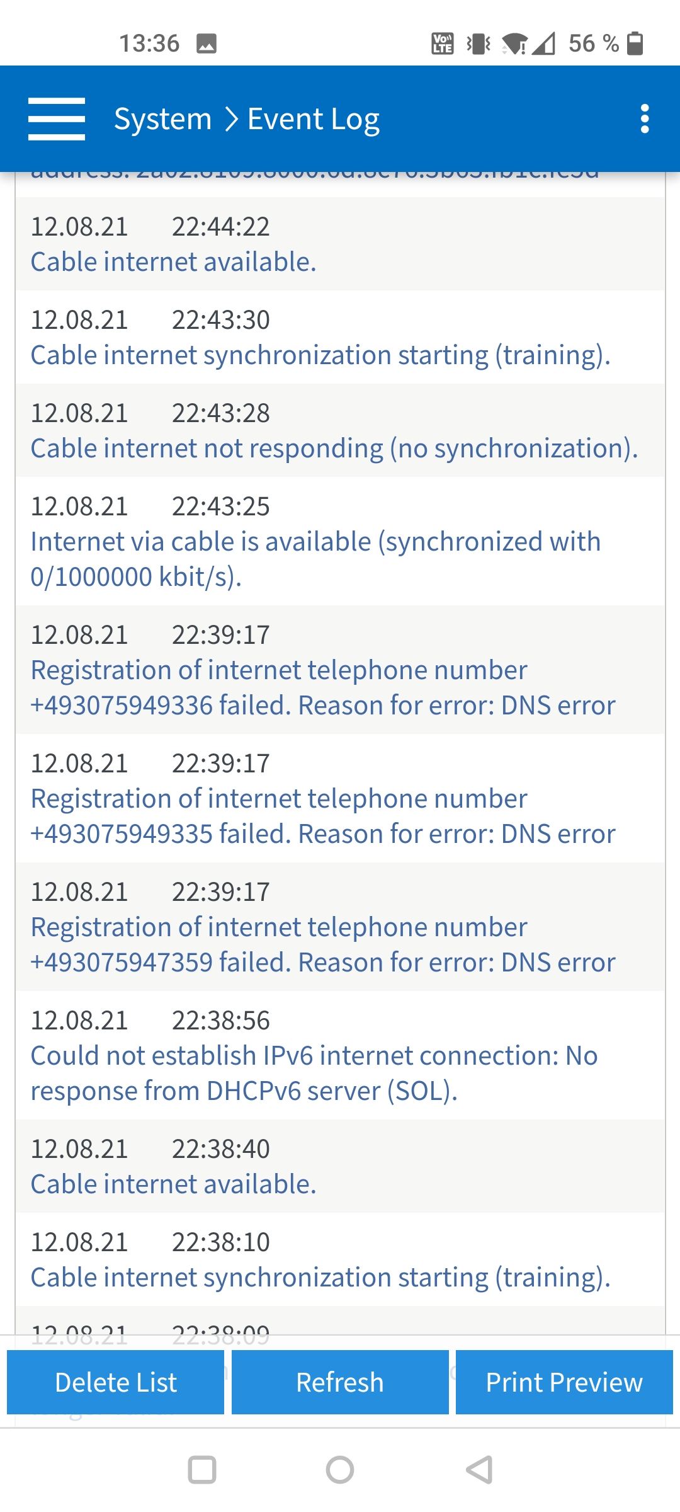Click the Refresh button
The width and height of the screenshot is (680, 1512).
[x=340, y=1382]
